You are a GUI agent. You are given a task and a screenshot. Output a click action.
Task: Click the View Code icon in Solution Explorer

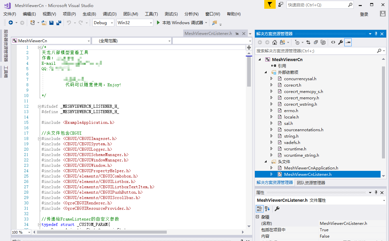(333, 42)
